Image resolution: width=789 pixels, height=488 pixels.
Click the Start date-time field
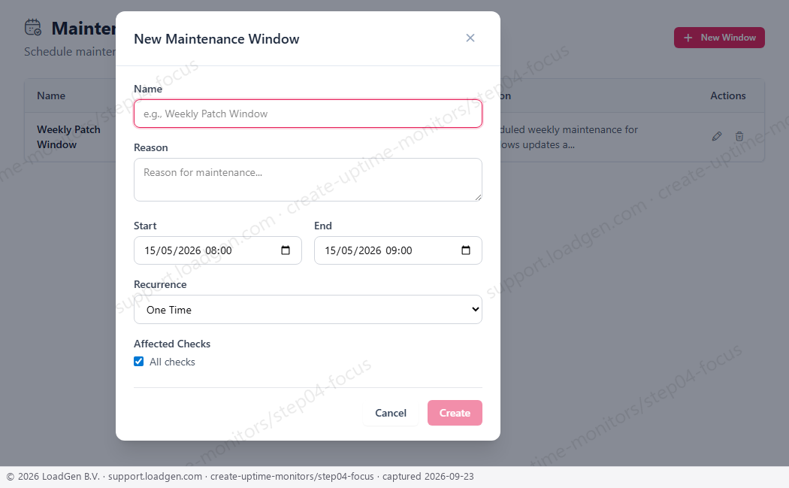[x=218, y=250]
